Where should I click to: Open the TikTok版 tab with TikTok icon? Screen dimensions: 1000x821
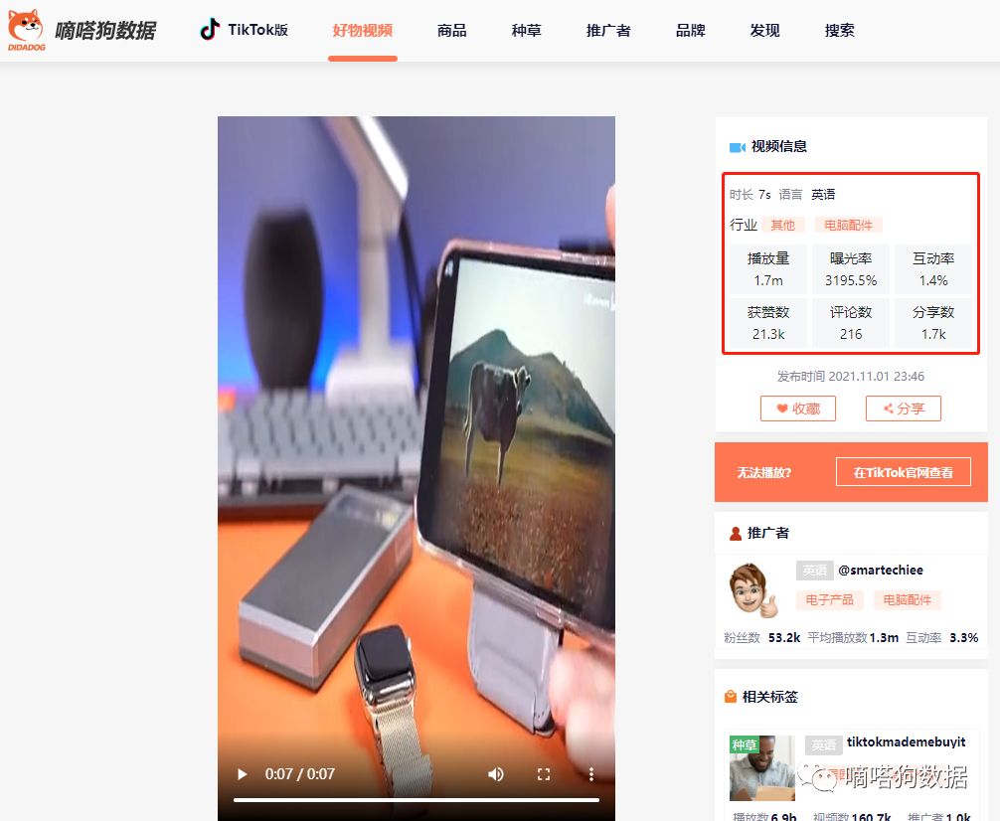[x=245, y=30]
